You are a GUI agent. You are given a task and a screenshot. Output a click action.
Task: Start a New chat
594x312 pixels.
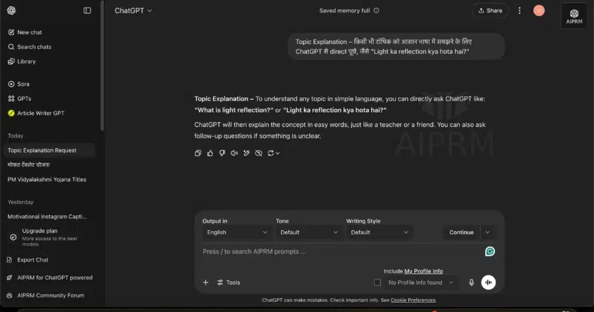[x=25, y=32]
